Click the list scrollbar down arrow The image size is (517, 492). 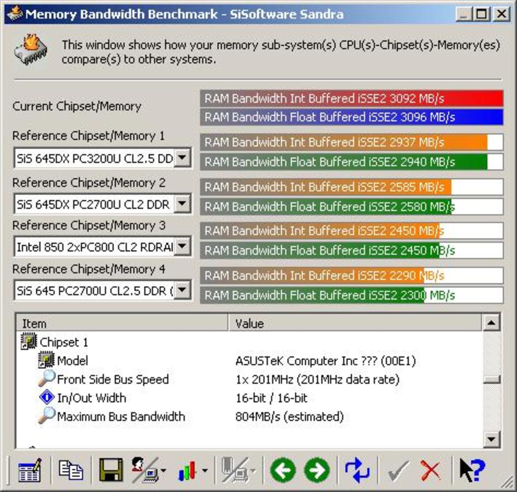491,439
